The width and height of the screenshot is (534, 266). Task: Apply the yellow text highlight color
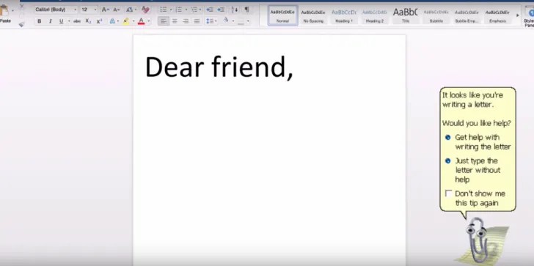(x=126, y=21)
